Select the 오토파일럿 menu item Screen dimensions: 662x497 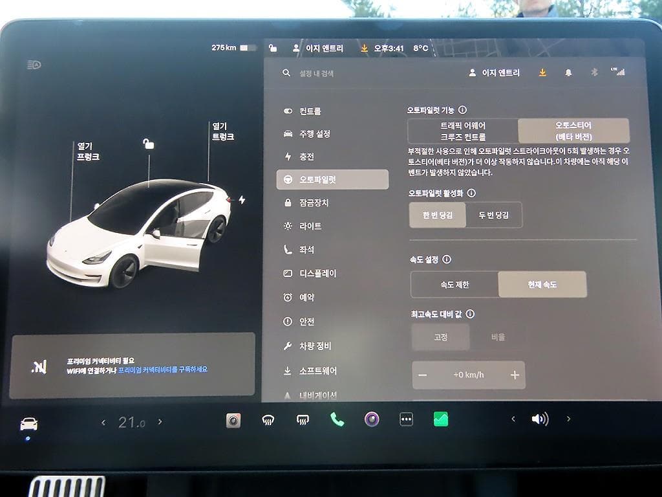click(332, 180)
